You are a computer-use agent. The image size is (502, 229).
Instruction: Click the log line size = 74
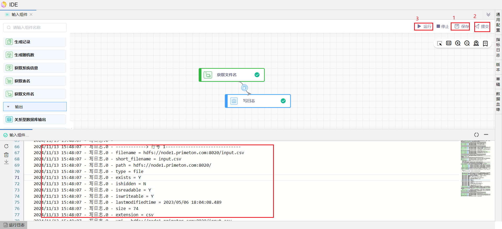[x=86, y=209]
